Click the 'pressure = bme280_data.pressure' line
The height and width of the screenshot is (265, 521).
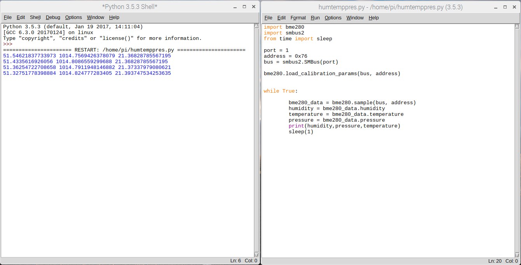[x=337, y=120]
